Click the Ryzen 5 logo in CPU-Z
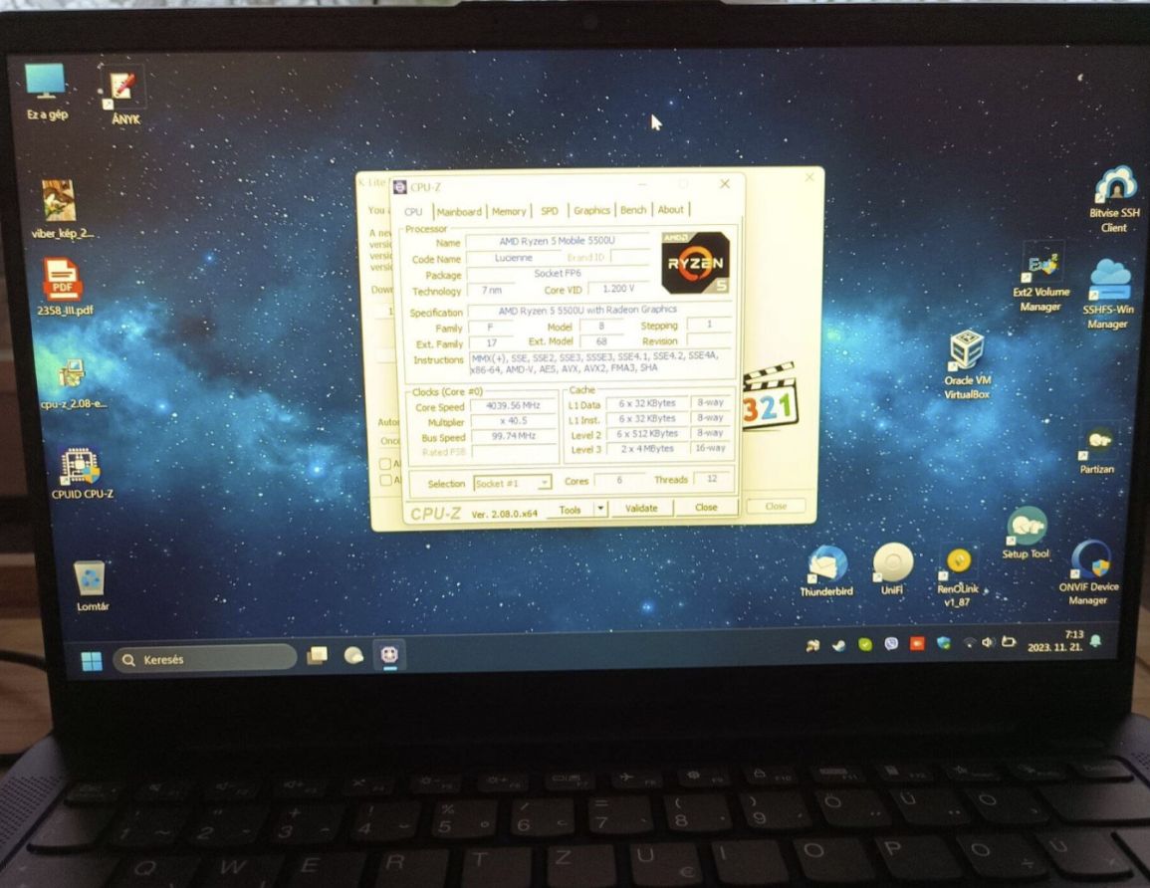 coord(695,263)
